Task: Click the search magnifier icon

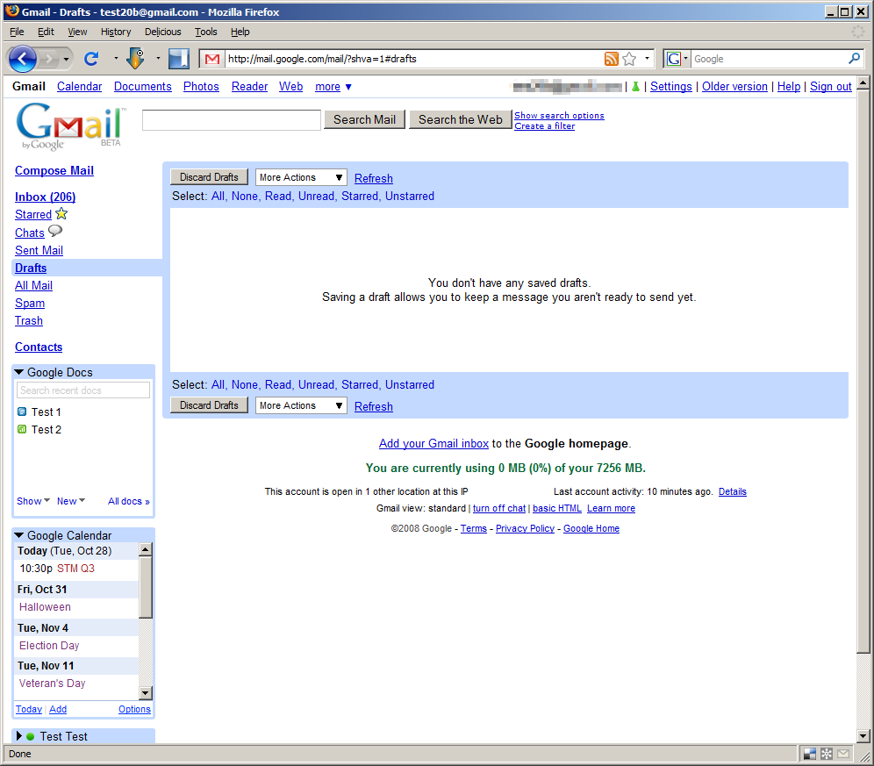Action: point(854,58)
